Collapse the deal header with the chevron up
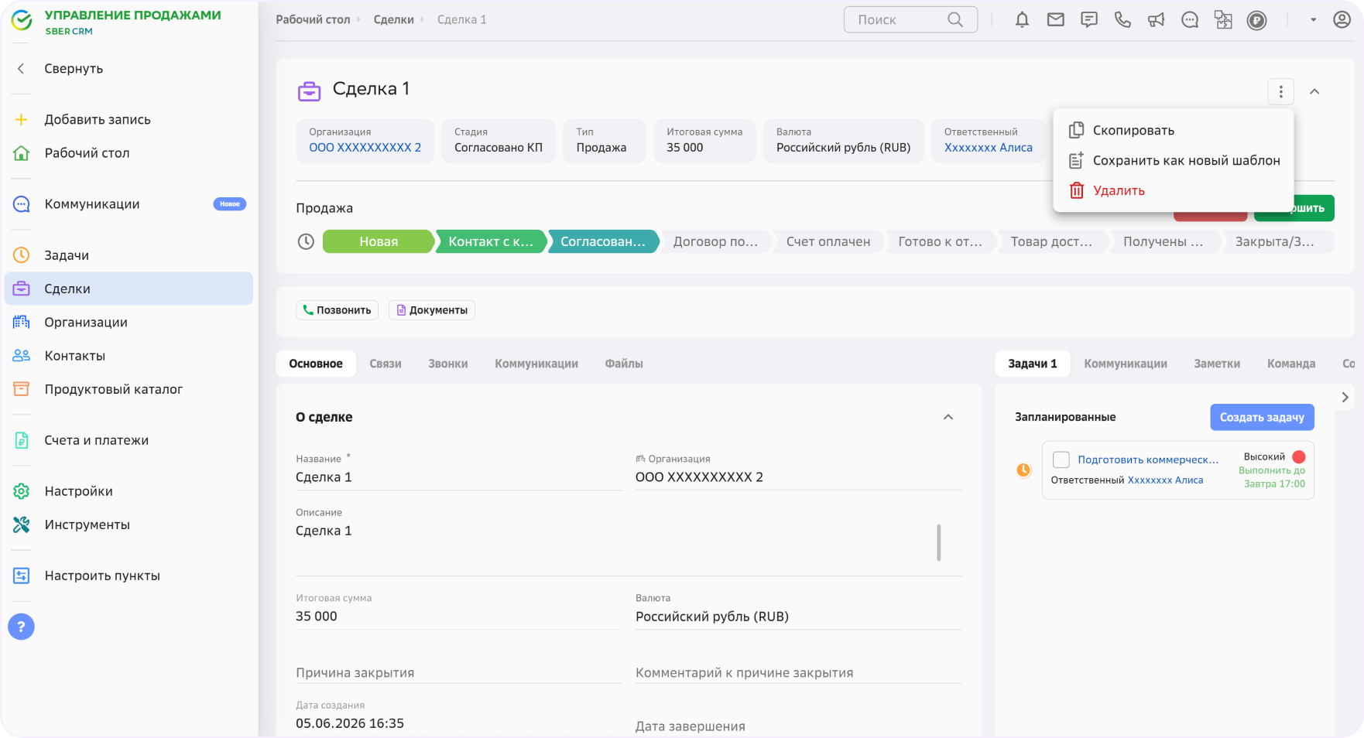 coord(1314,92)
